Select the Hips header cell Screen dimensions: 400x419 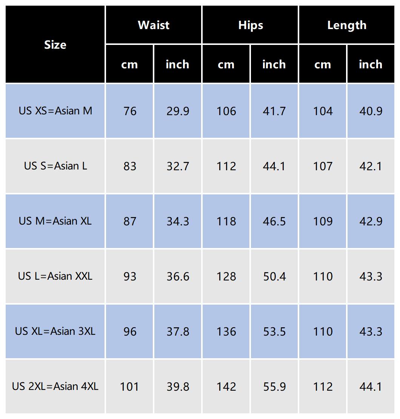coord(251,25)
